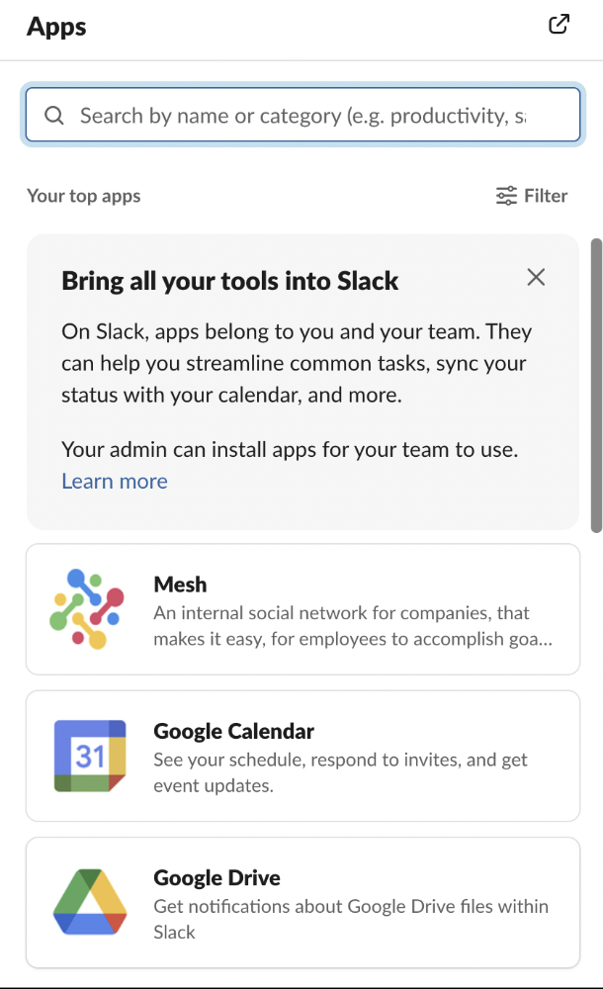The width and height of the screenshot is (603, 989).
Task: Select the Google Calendar app card
Action: (x=301, y=755)
